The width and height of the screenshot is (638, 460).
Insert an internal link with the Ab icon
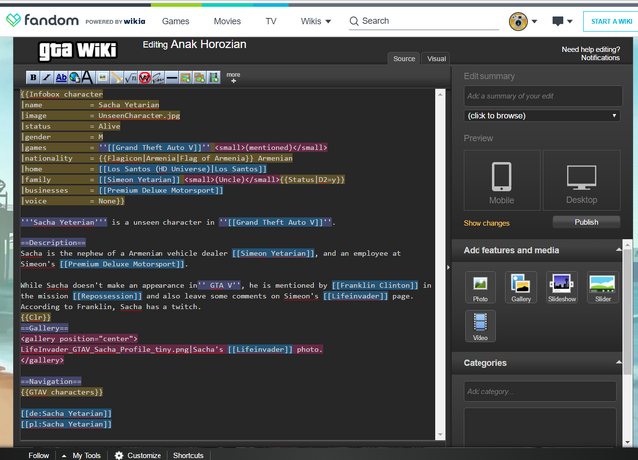pyautogui.click(x=61, y=78)
